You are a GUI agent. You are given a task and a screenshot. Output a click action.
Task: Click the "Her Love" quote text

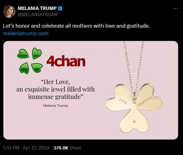tap(55, 89)
